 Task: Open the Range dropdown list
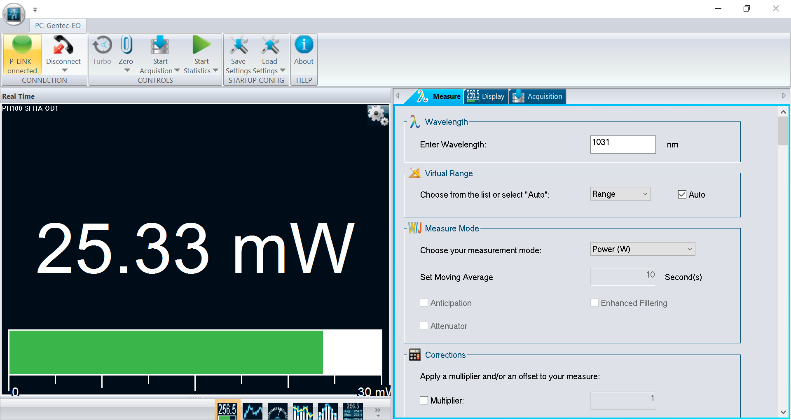point(620,194)
